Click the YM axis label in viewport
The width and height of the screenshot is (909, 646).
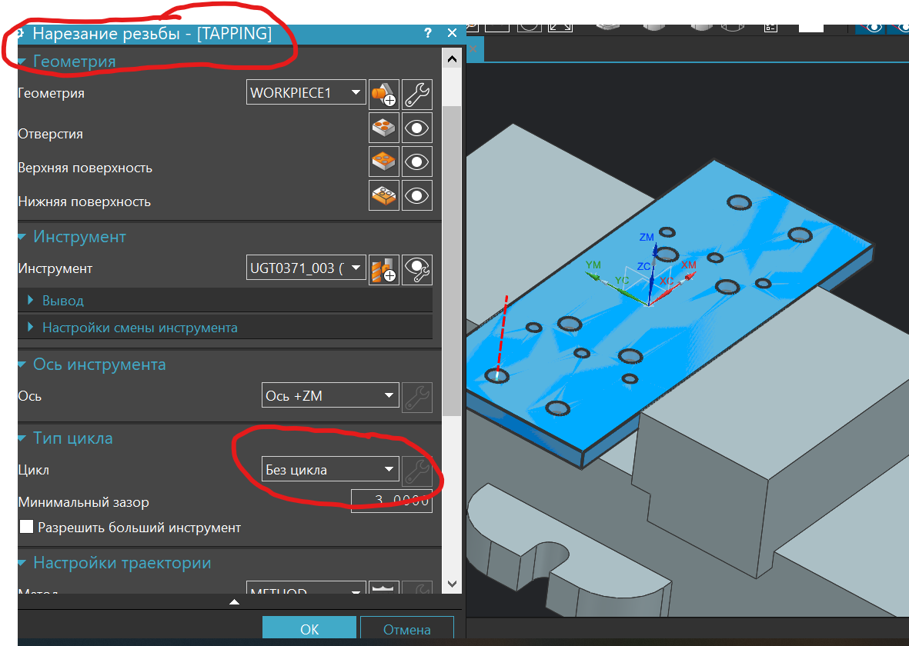tap(593, 265)
